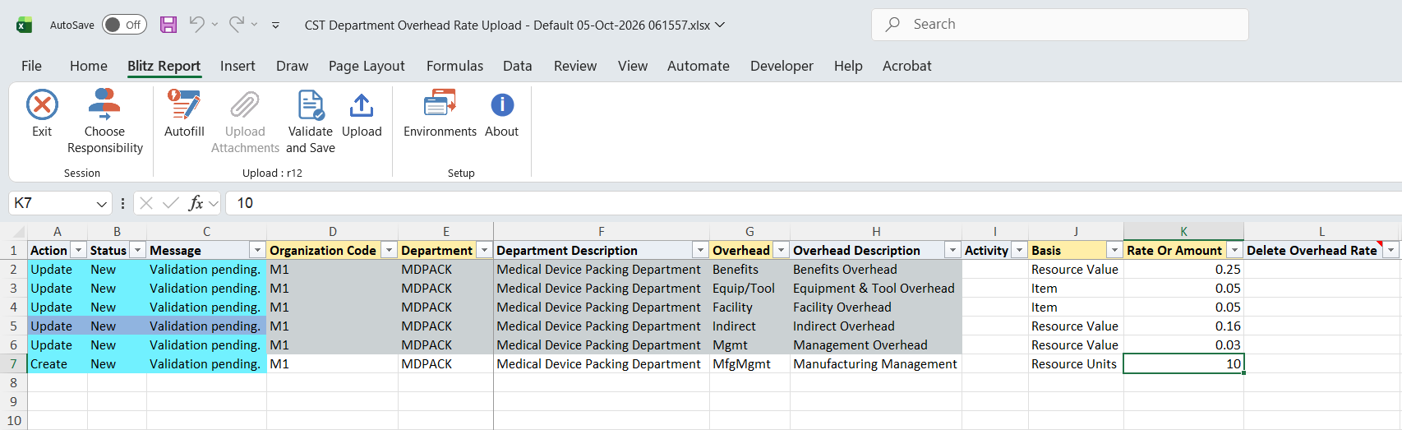
Task: Click in the Search box
Action: 1060,25
